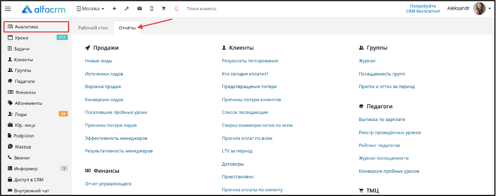Viewport: 496px width, 196px height.
Task: Open the wrench settings icon
Action: pyautogui.click(x=127, y=9)
